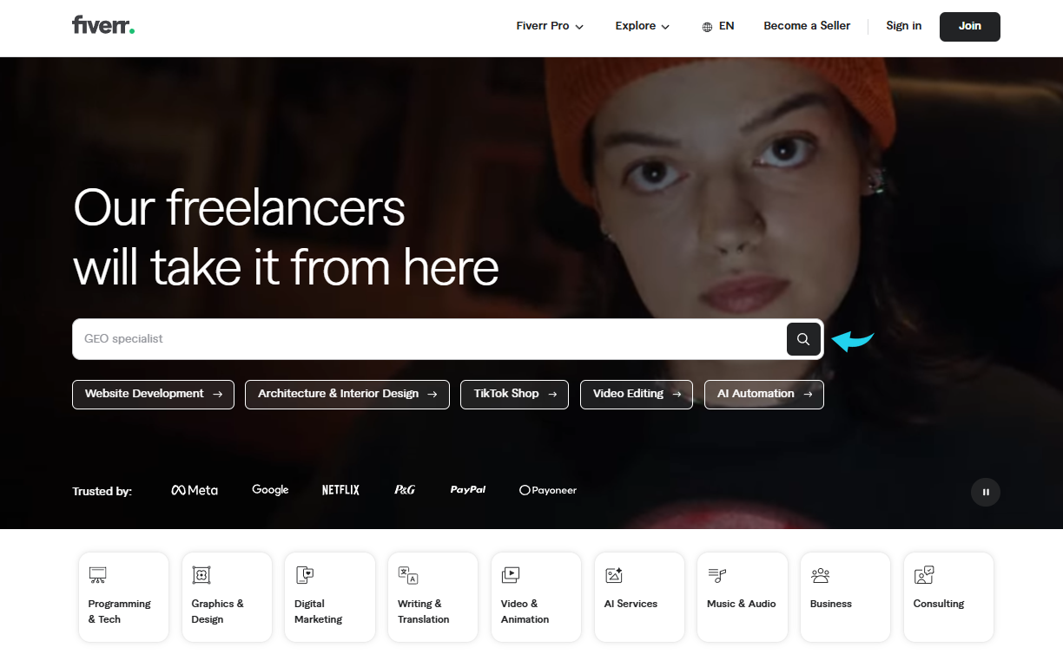Open the EN language selector
The width and height of the screenshot is (1063, 654).
(x=718, y=26)
